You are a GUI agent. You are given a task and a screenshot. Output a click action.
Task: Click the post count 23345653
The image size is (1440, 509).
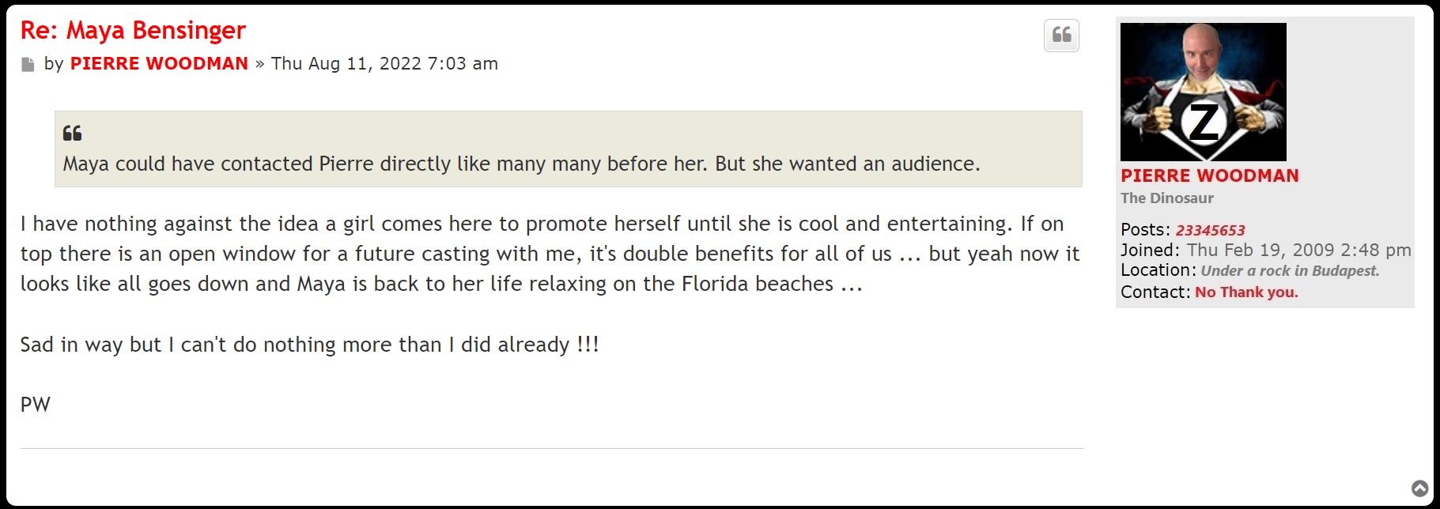click(1210, 231)
